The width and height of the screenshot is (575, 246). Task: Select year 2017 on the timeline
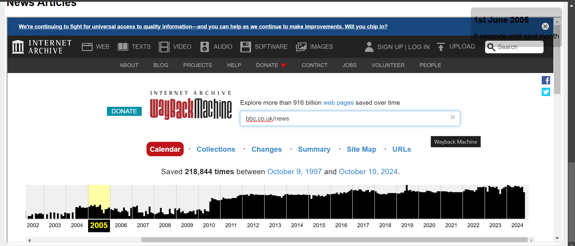[363, 225]
